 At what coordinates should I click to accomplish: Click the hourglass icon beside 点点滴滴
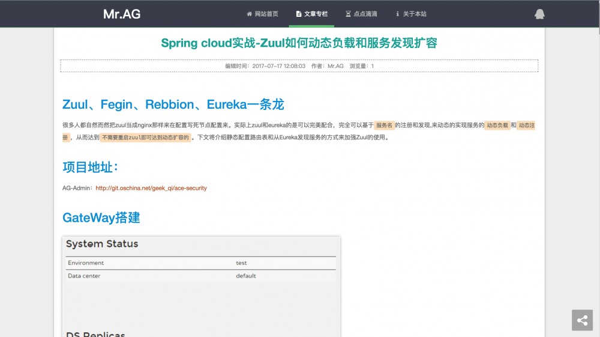(x=348, y=14)
